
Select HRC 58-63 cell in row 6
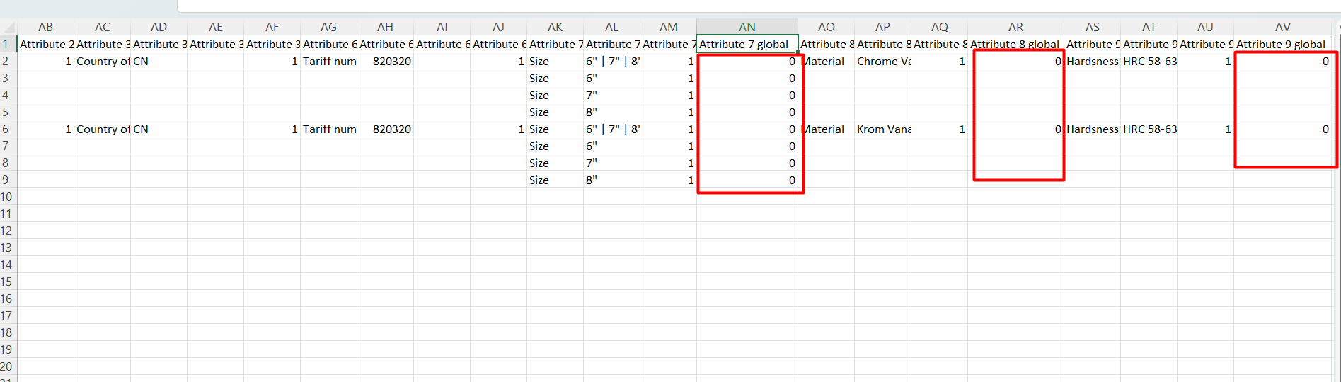tap(1149, 129)
